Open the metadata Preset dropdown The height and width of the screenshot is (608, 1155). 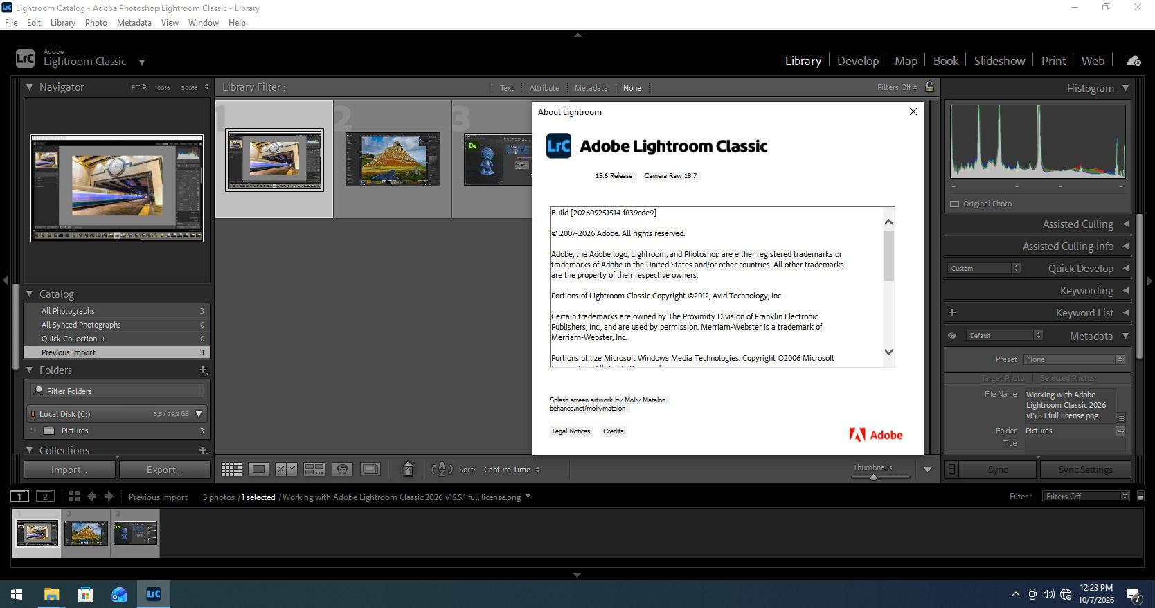coord(1075,359)
